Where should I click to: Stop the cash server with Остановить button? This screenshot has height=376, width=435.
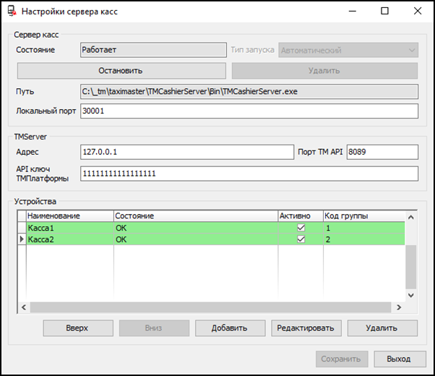tap(121, 71)
